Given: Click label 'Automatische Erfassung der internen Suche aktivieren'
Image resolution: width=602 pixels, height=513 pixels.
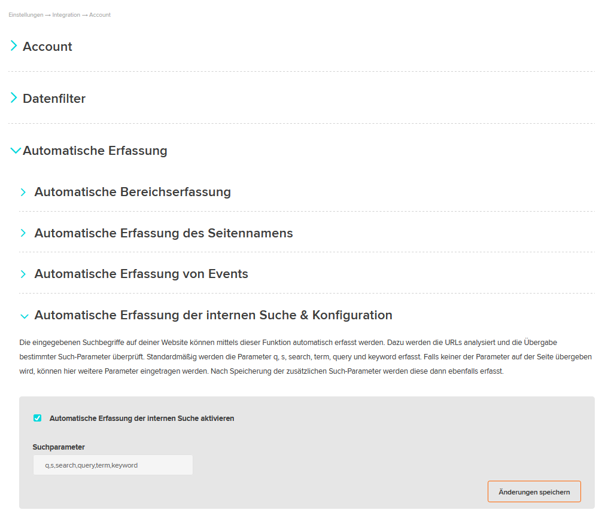Looking at the screenshot, I should [142, 418].
